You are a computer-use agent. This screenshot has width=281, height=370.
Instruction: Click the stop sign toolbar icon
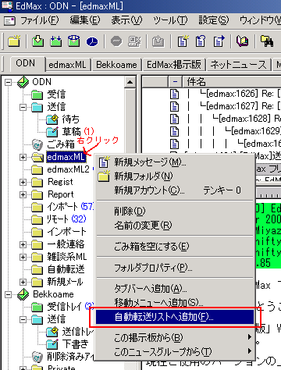pos(116,41)
